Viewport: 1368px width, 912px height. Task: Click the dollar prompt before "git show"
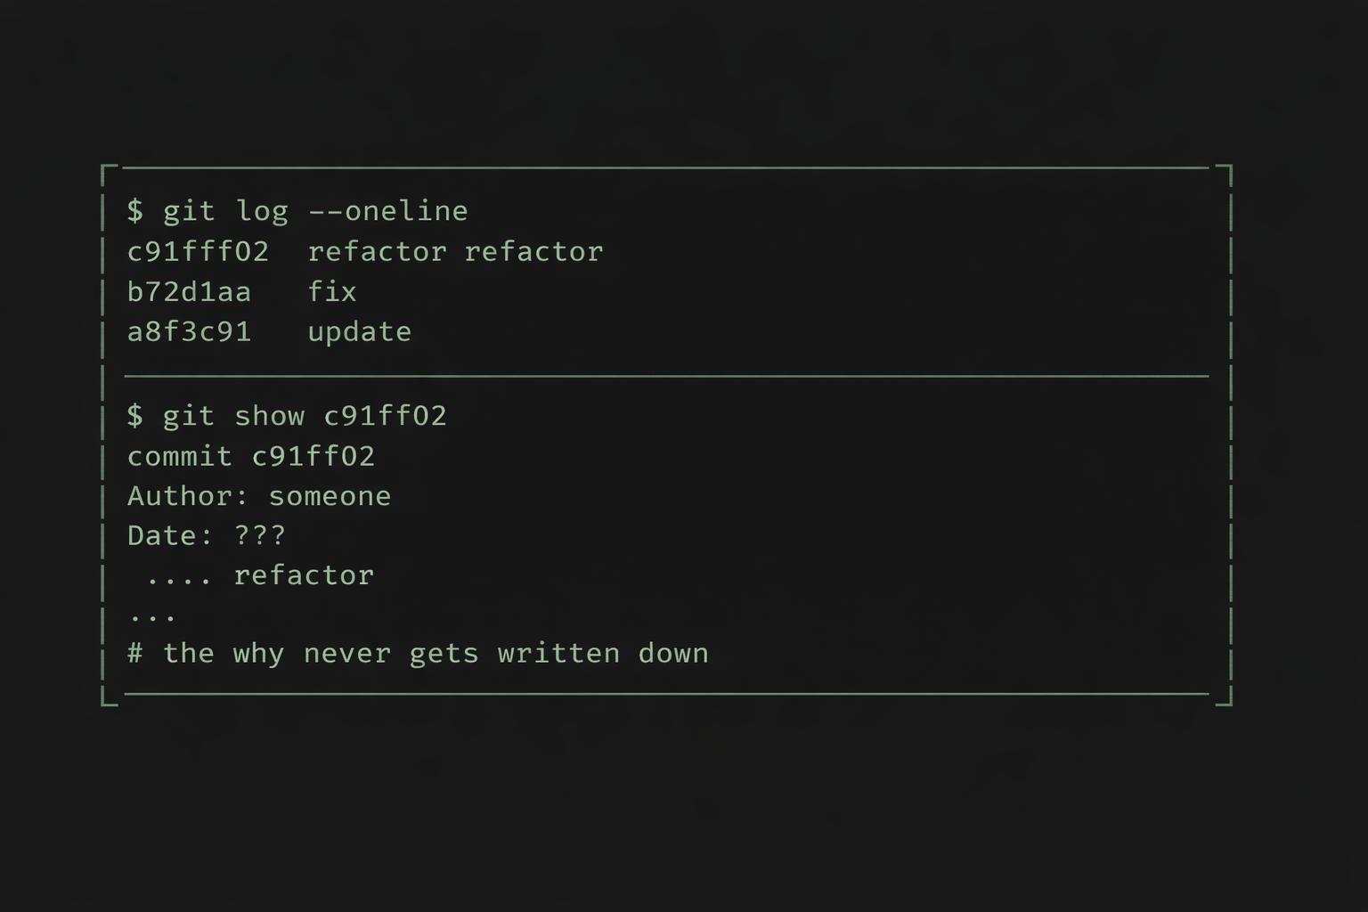(x=134, y=416)
